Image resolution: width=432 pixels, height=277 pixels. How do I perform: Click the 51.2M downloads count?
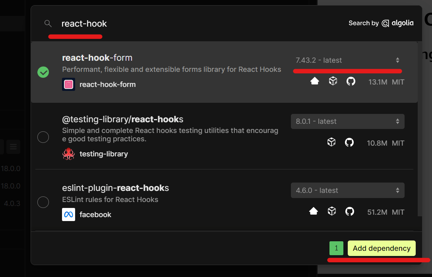377,212
